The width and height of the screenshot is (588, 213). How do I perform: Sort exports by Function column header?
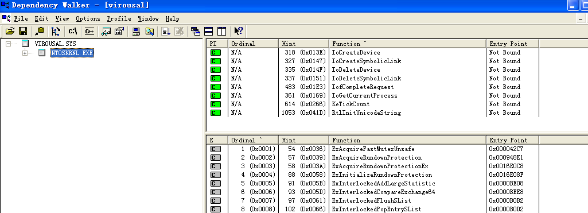pos(408,140)
